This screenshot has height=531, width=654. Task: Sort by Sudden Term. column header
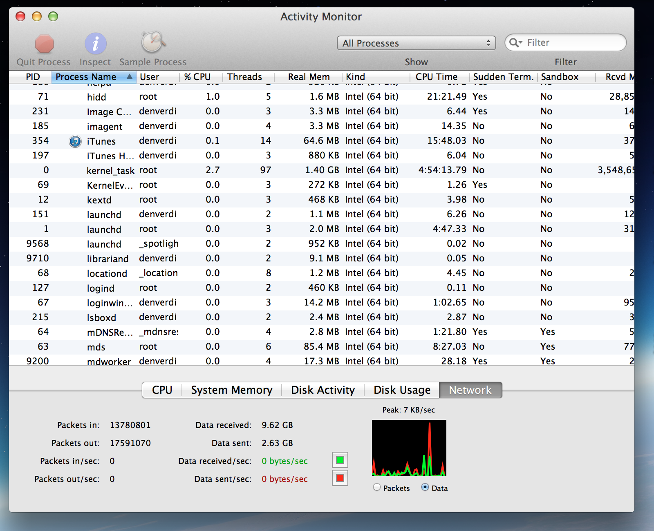[x=503, y=77]
